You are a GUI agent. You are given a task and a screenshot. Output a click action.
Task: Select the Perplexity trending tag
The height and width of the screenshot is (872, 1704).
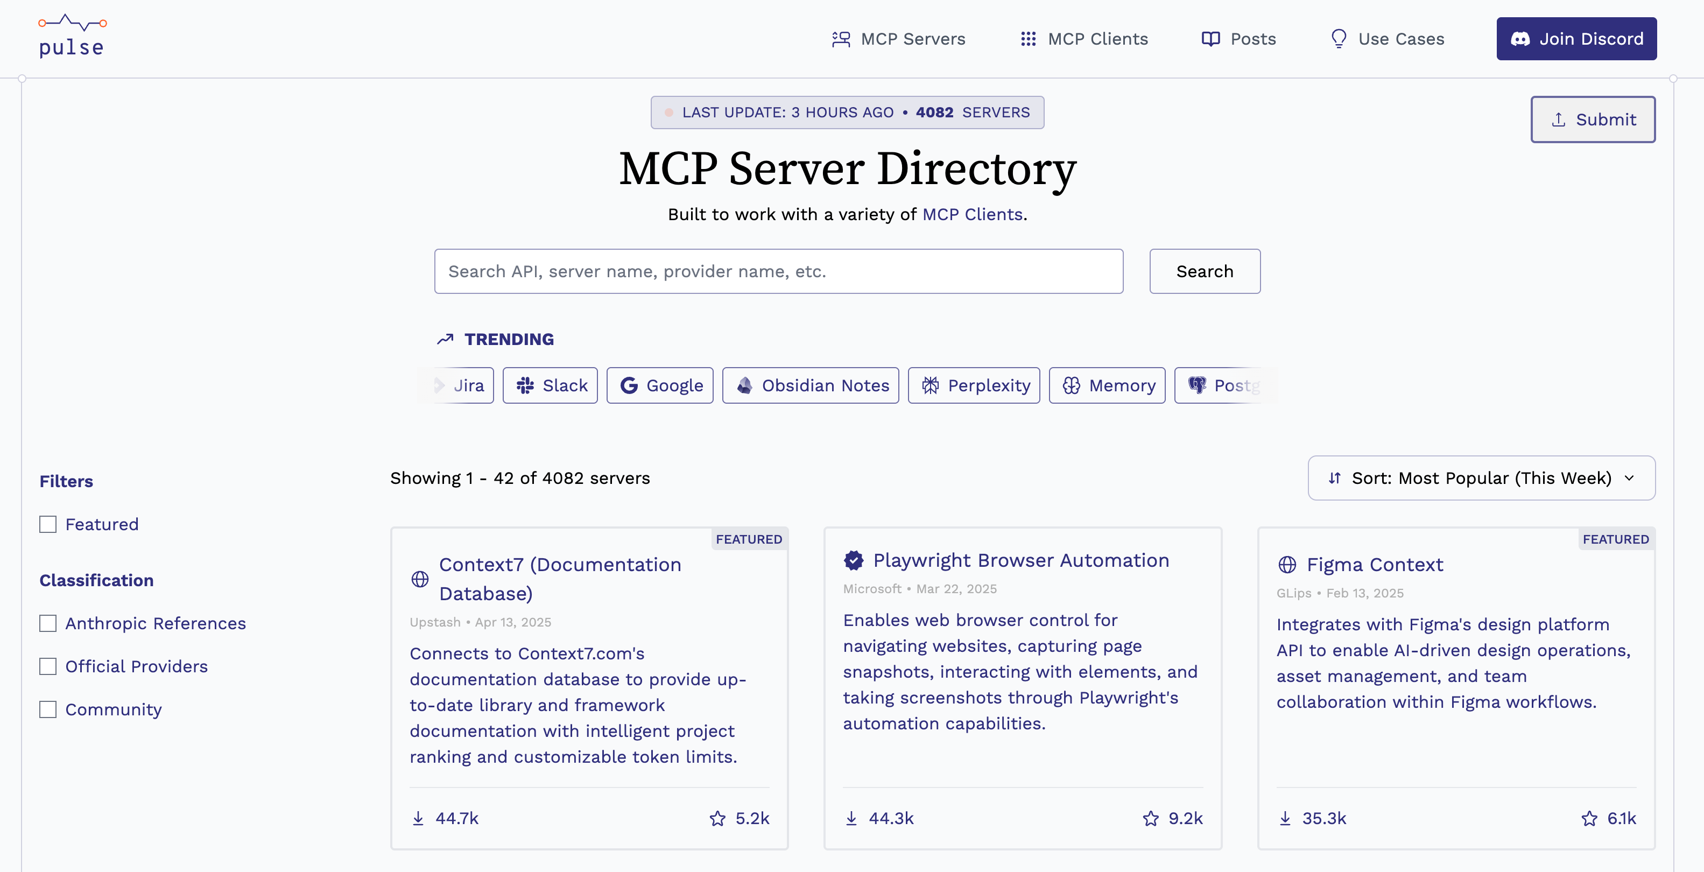coord(974,386)
